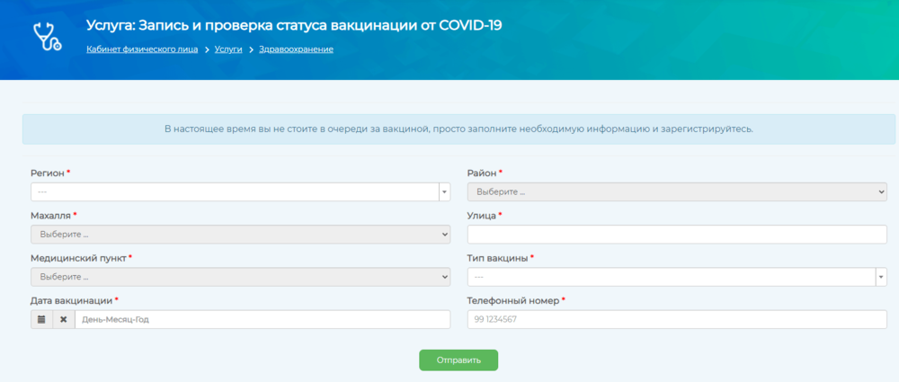Screen dimensions: 899x382
Task: Clear the vaccination date with X icon
Action: pos(64,319)
